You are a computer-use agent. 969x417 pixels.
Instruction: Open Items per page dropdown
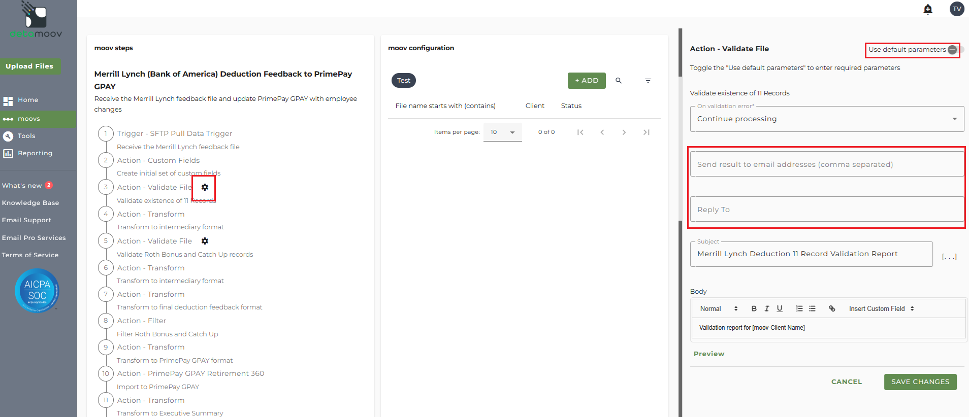click(502, 132)
